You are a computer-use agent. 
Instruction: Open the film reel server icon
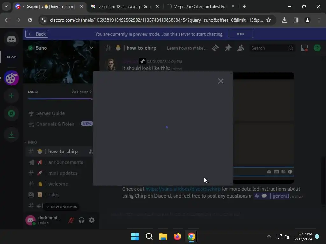pyautogui.click(x=11, y=78)
